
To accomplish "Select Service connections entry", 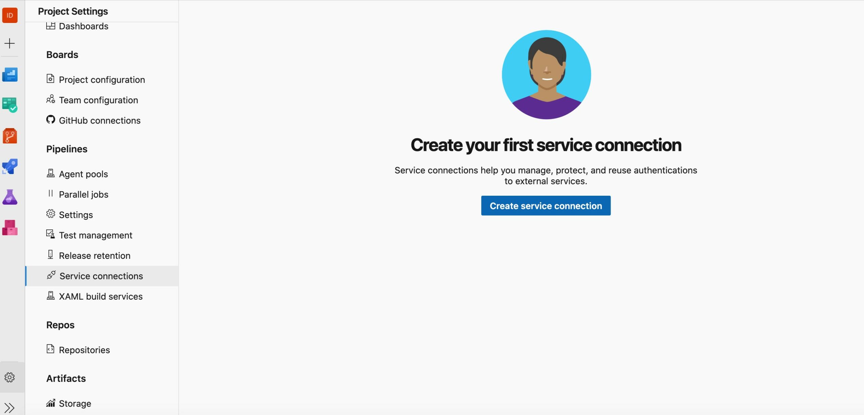I will point(102,276).
